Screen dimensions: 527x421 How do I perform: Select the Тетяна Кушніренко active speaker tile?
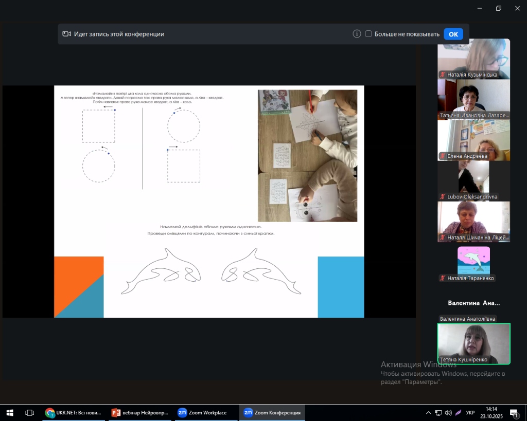[473, 343]
